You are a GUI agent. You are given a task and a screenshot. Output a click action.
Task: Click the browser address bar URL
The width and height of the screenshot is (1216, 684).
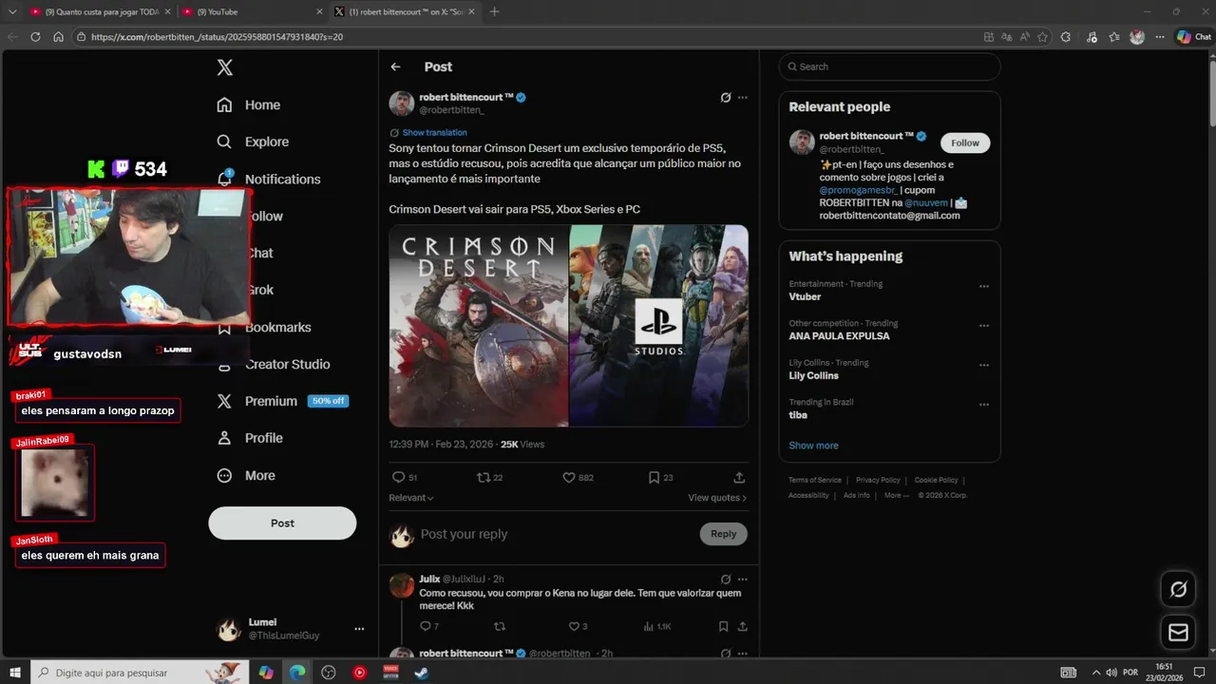tap(217, 37)
